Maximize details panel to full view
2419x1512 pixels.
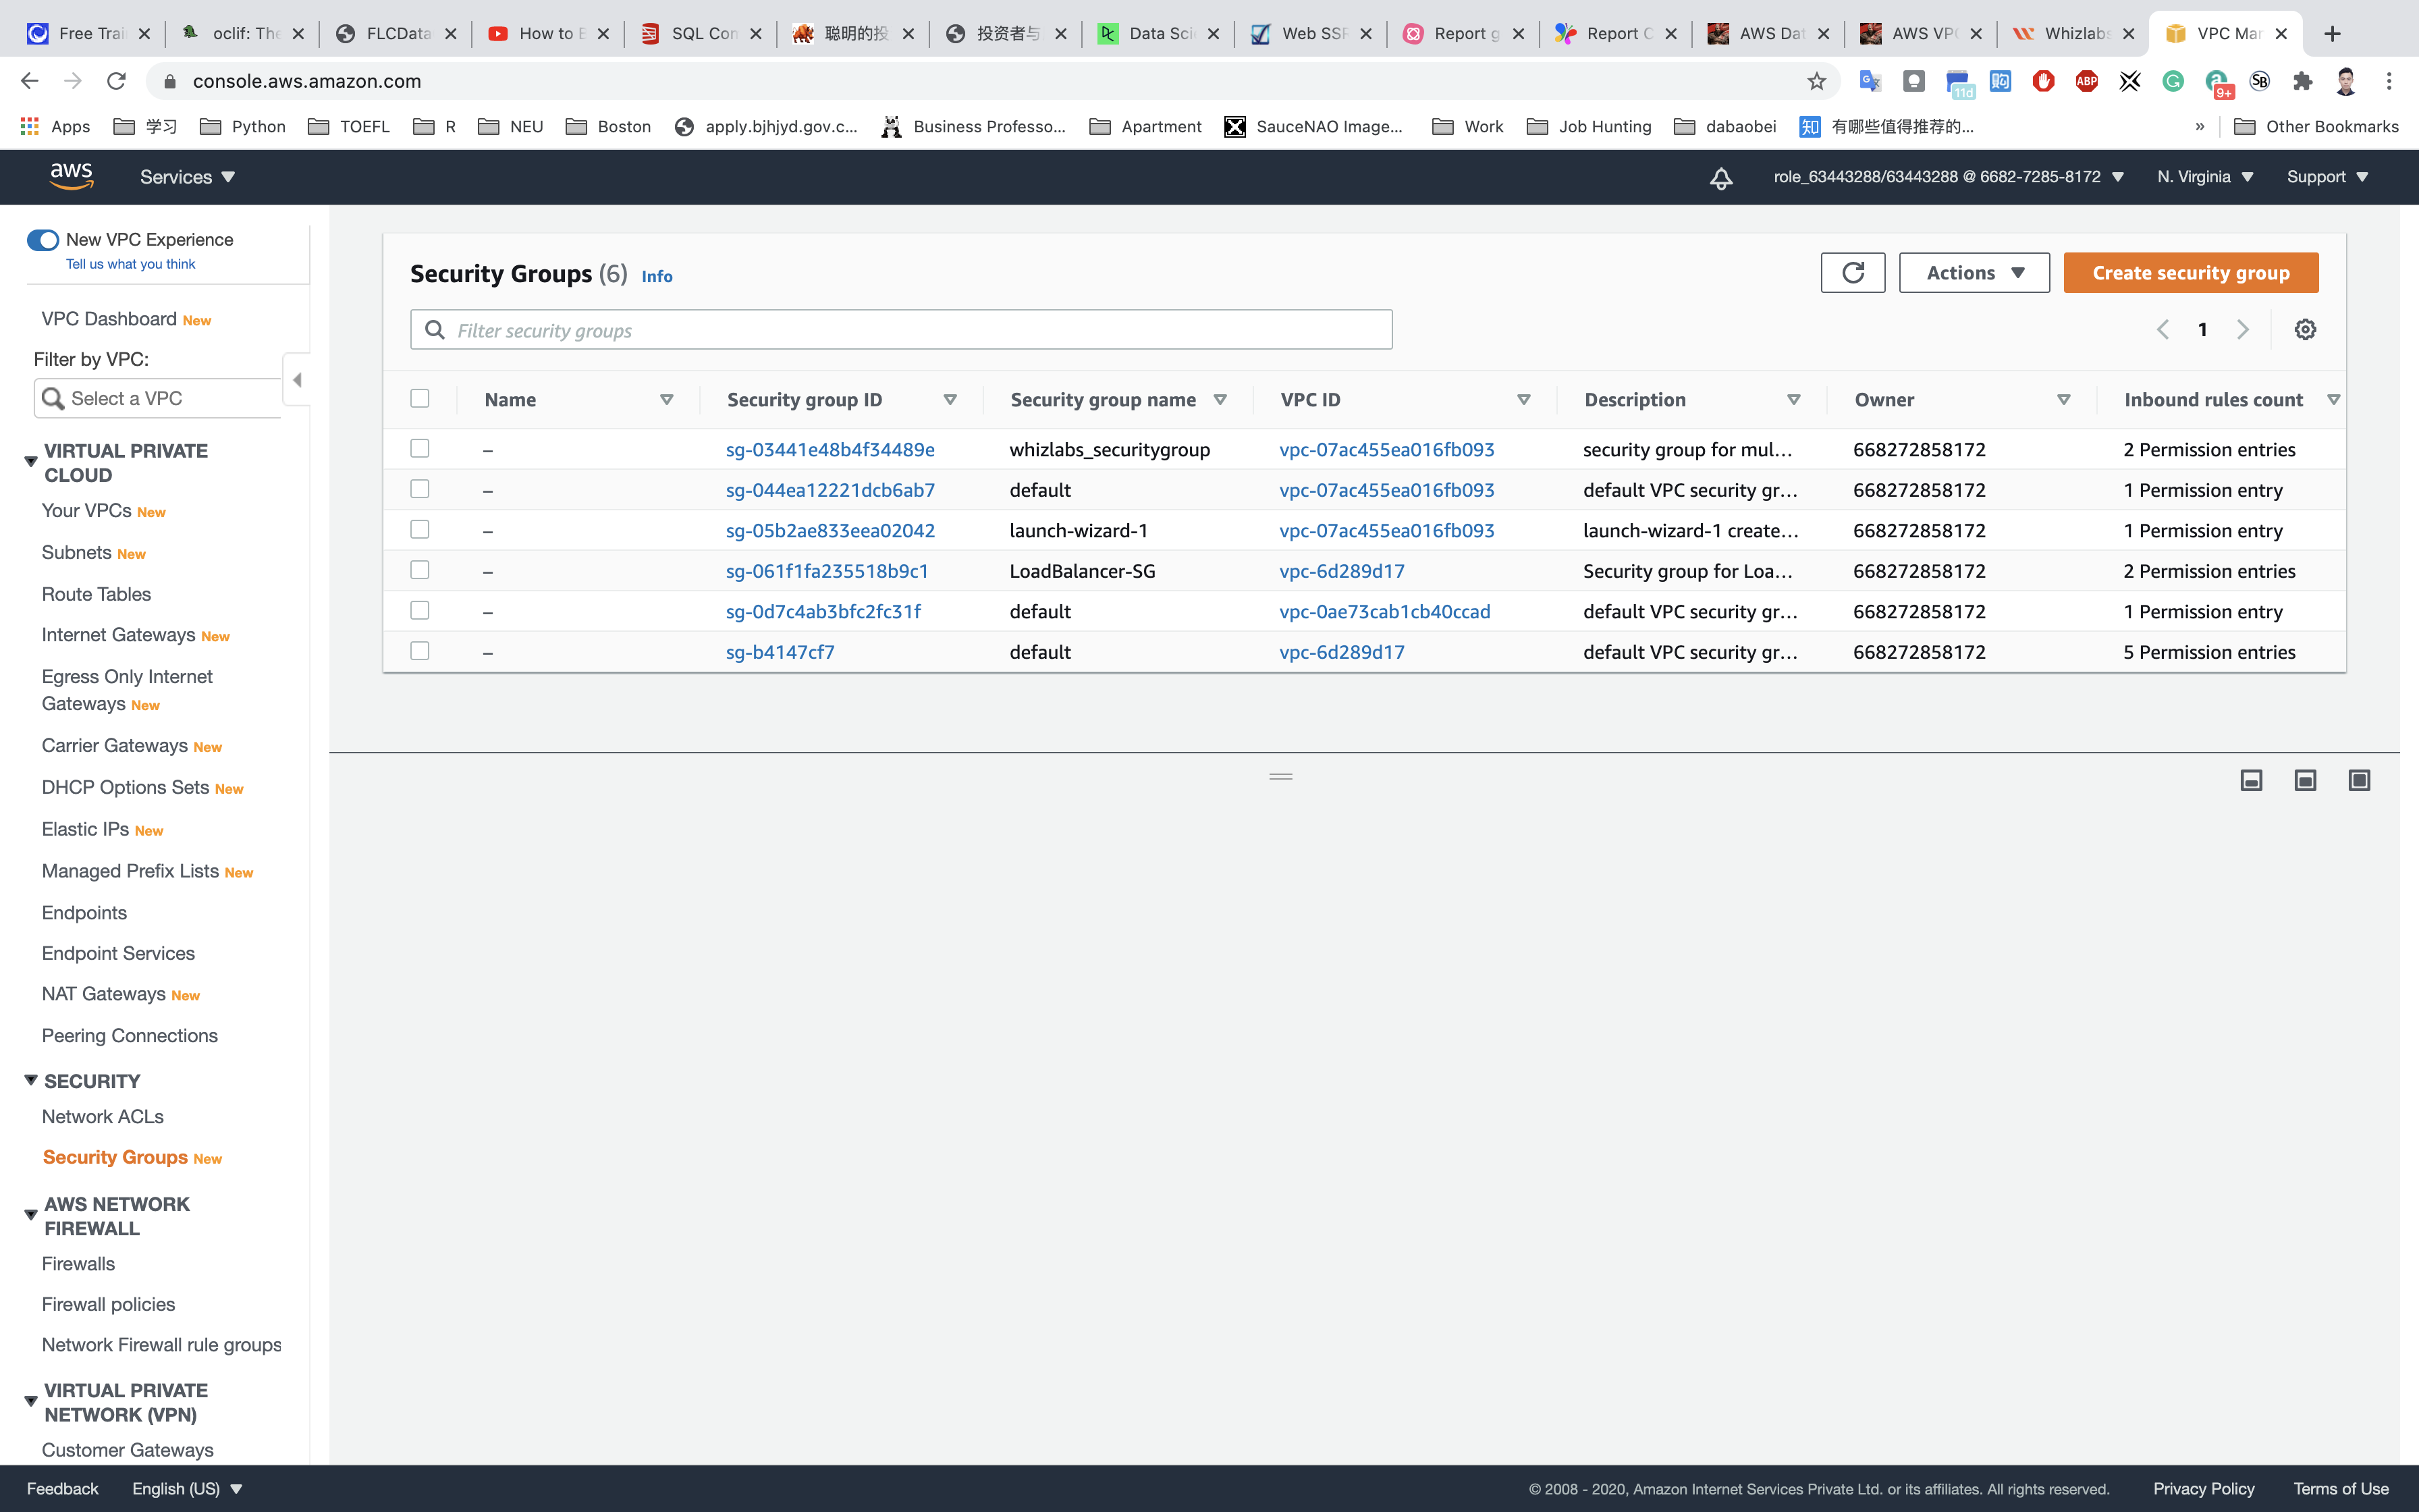point(2359,780)
